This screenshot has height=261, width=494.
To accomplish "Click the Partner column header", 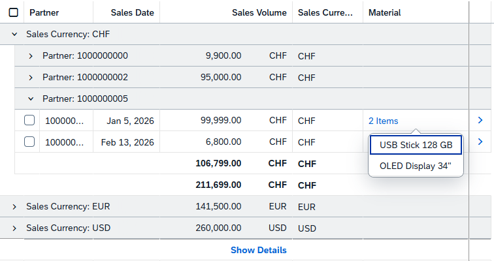I will [x=44, y=12].
